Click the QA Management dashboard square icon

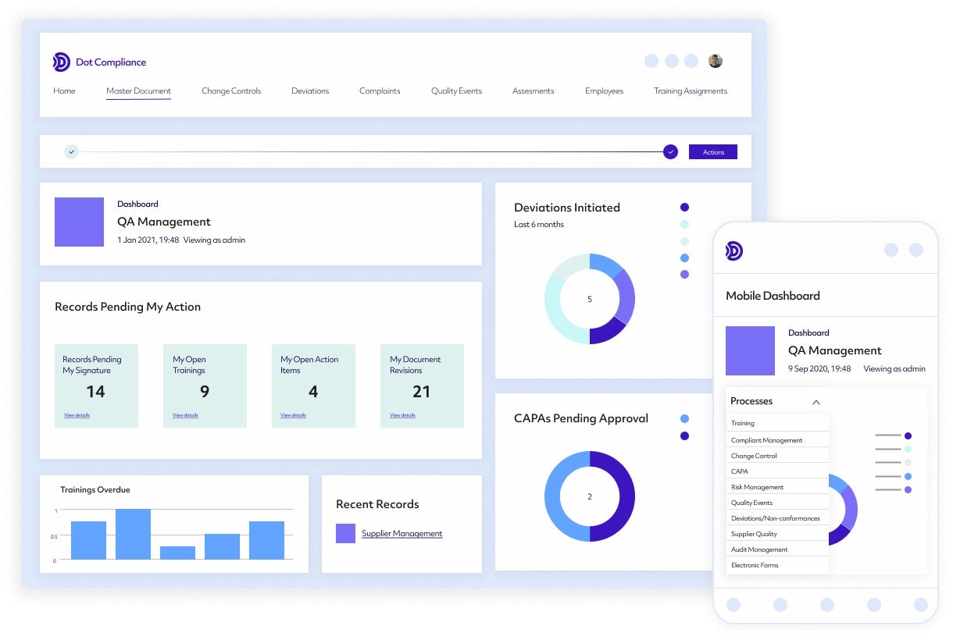coord(79,222)
